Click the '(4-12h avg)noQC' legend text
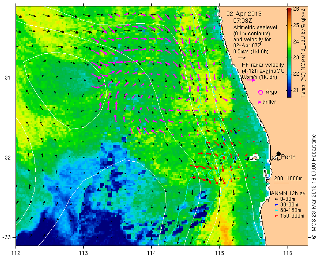 click(263, 71)
